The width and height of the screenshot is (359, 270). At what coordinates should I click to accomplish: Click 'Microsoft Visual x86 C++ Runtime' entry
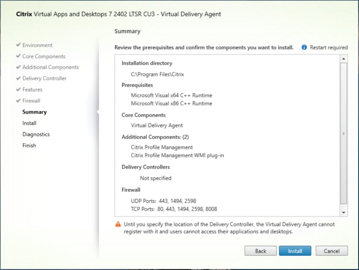coord(172,103)
